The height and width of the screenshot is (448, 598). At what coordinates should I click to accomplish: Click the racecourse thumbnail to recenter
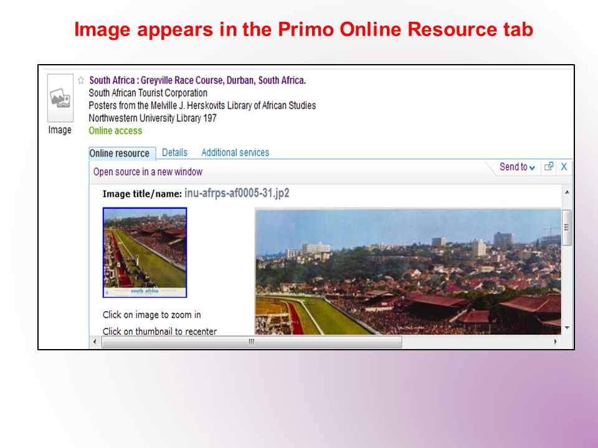coord(145,253)
